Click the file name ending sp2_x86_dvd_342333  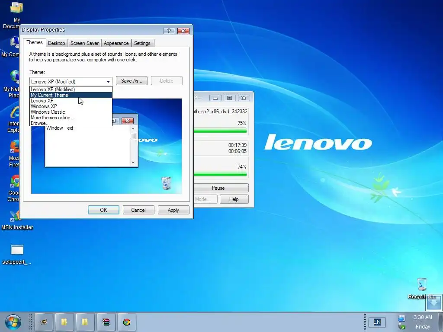tap(220, 112)
